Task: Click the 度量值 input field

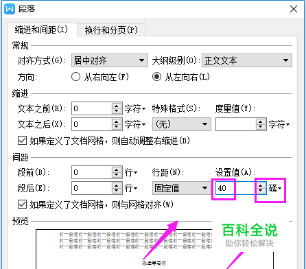Action: [x=236, y=124]
